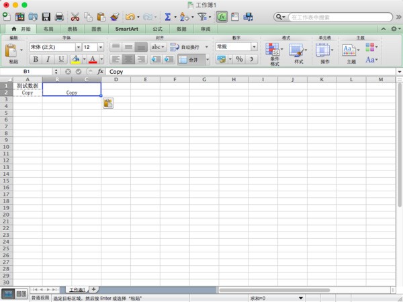Open the 公式 ribbon tab
This screenshot has height=302, width=403.
(x=157, y=30)
